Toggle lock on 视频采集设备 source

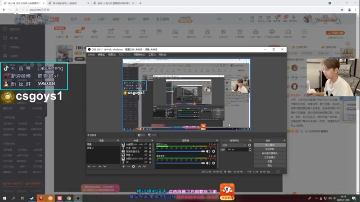click(150, 151)
